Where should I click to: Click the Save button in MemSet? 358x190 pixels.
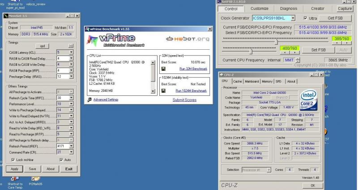[32, 169]
